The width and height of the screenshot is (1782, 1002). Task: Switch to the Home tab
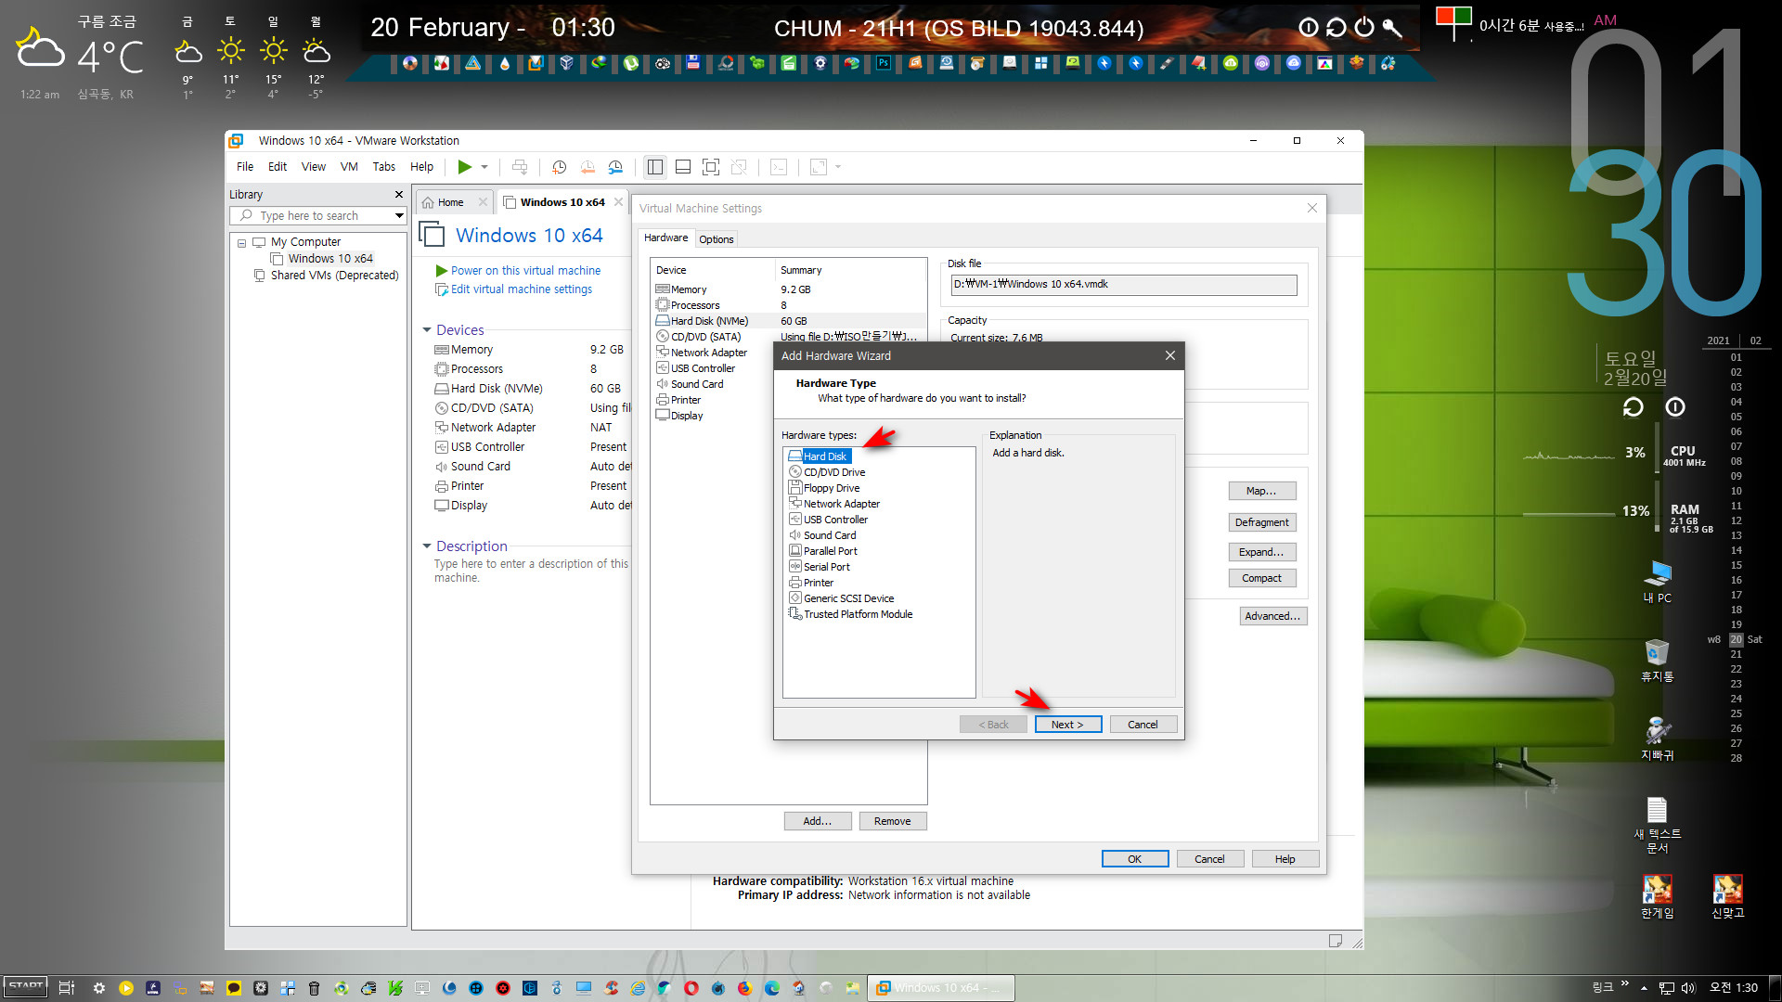[451, 202]
